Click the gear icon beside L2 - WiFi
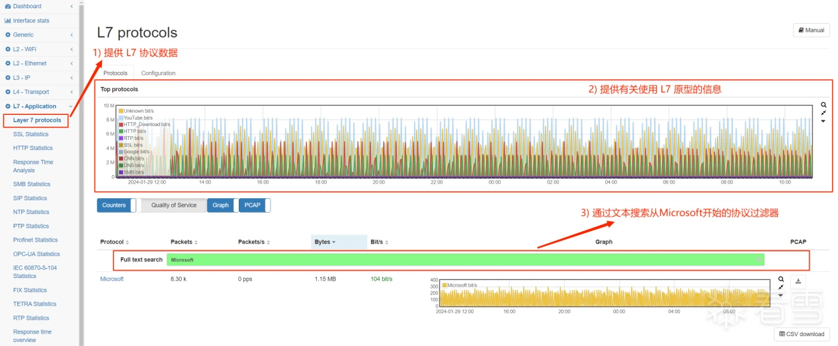838x346 pixels. click(8, 50)
